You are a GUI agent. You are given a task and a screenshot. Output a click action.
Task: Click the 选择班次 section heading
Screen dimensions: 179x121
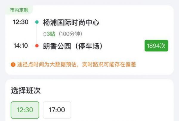26,91
